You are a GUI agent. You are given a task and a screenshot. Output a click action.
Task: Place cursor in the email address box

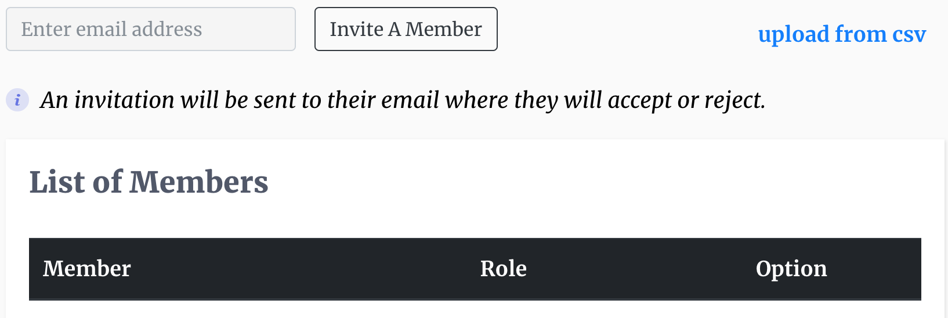151,29
